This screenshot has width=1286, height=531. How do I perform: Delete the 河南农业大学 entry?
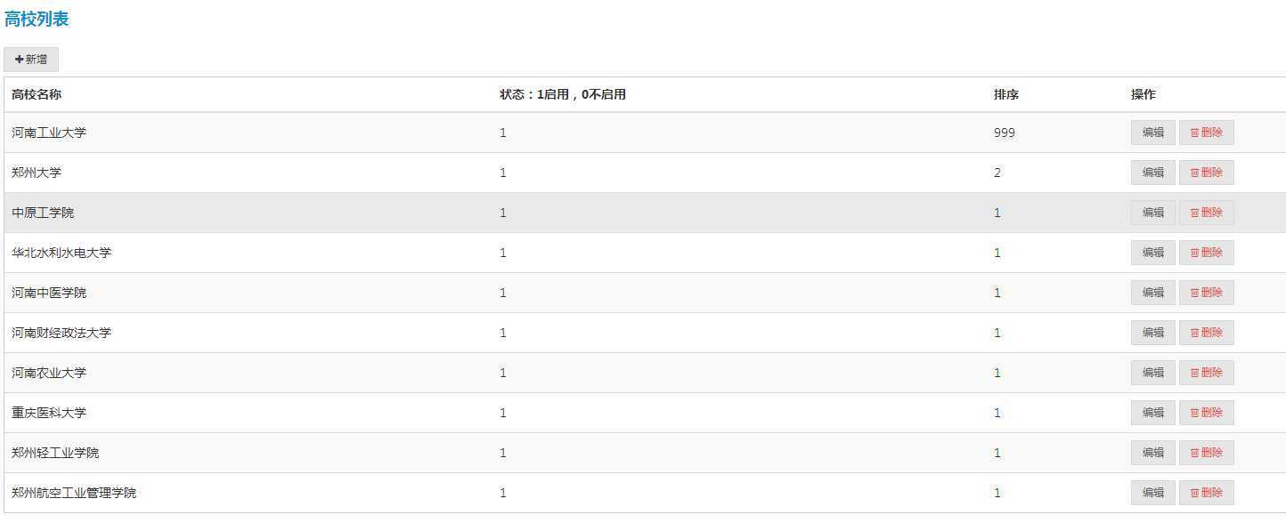[x=1206, y=373]
